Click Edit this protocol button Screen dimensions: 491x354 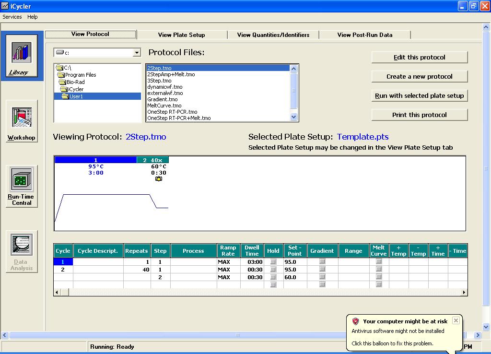(x=420, y=58)
